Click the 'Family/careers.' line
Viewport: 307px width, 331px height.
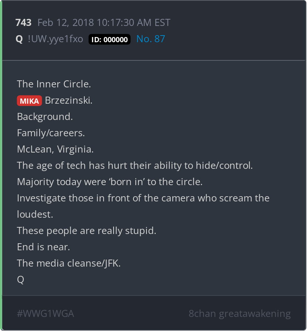tap(51, 133)
